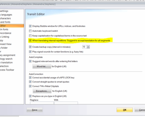The image size is (145, 117).
Task: Toggle Play signal sounds checkbox
Action: (30, 52)
